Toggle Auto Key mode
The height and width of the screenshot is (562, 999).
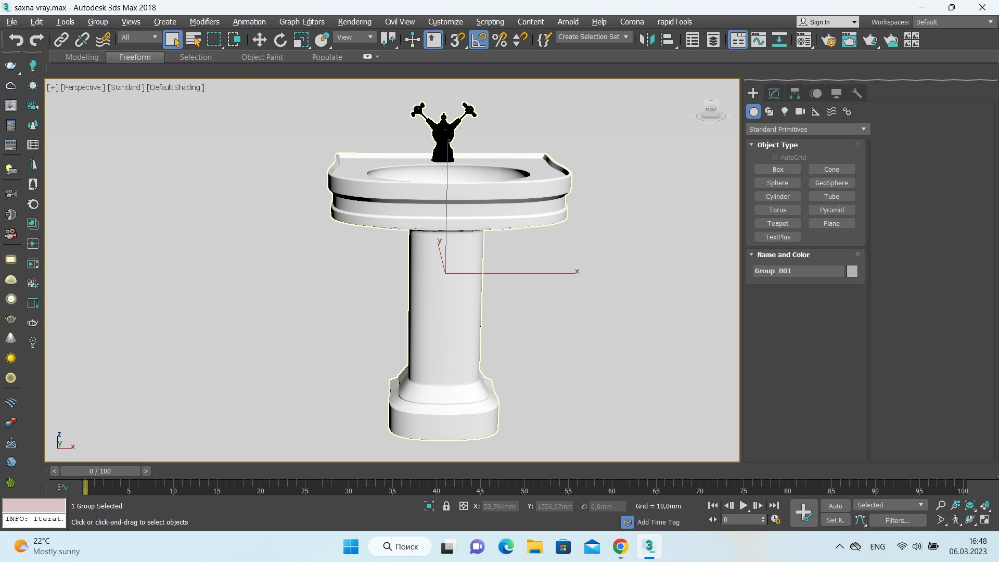click(x=835, y=506)
